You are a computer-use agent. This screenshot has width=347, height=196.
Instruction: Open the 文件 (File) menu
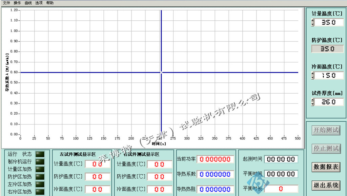pyautogui.click(x=7, y=3)
